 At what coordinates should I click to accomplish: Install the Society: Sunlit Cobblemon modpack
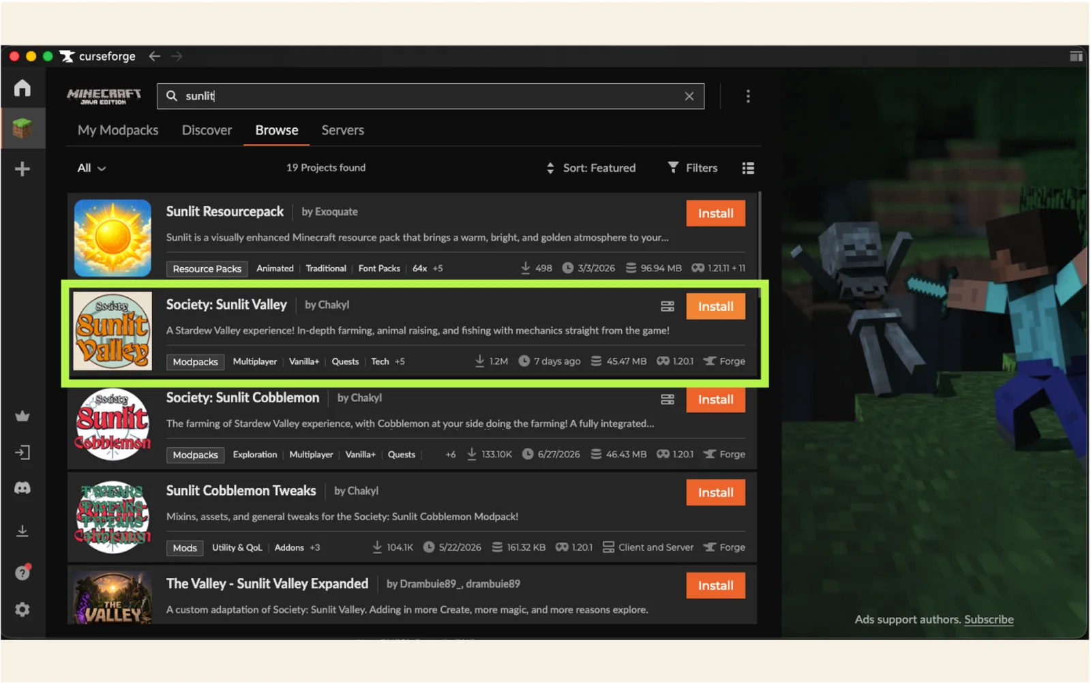[x=715, y=399]
